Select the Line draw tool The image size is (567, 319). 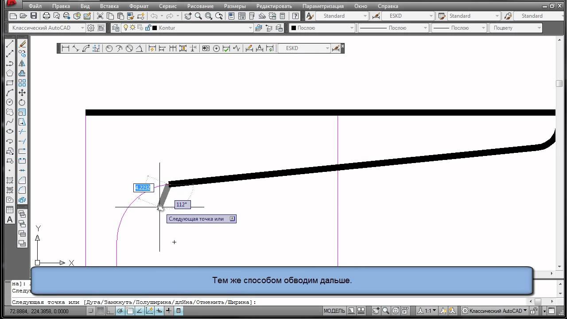pos(9,44)
